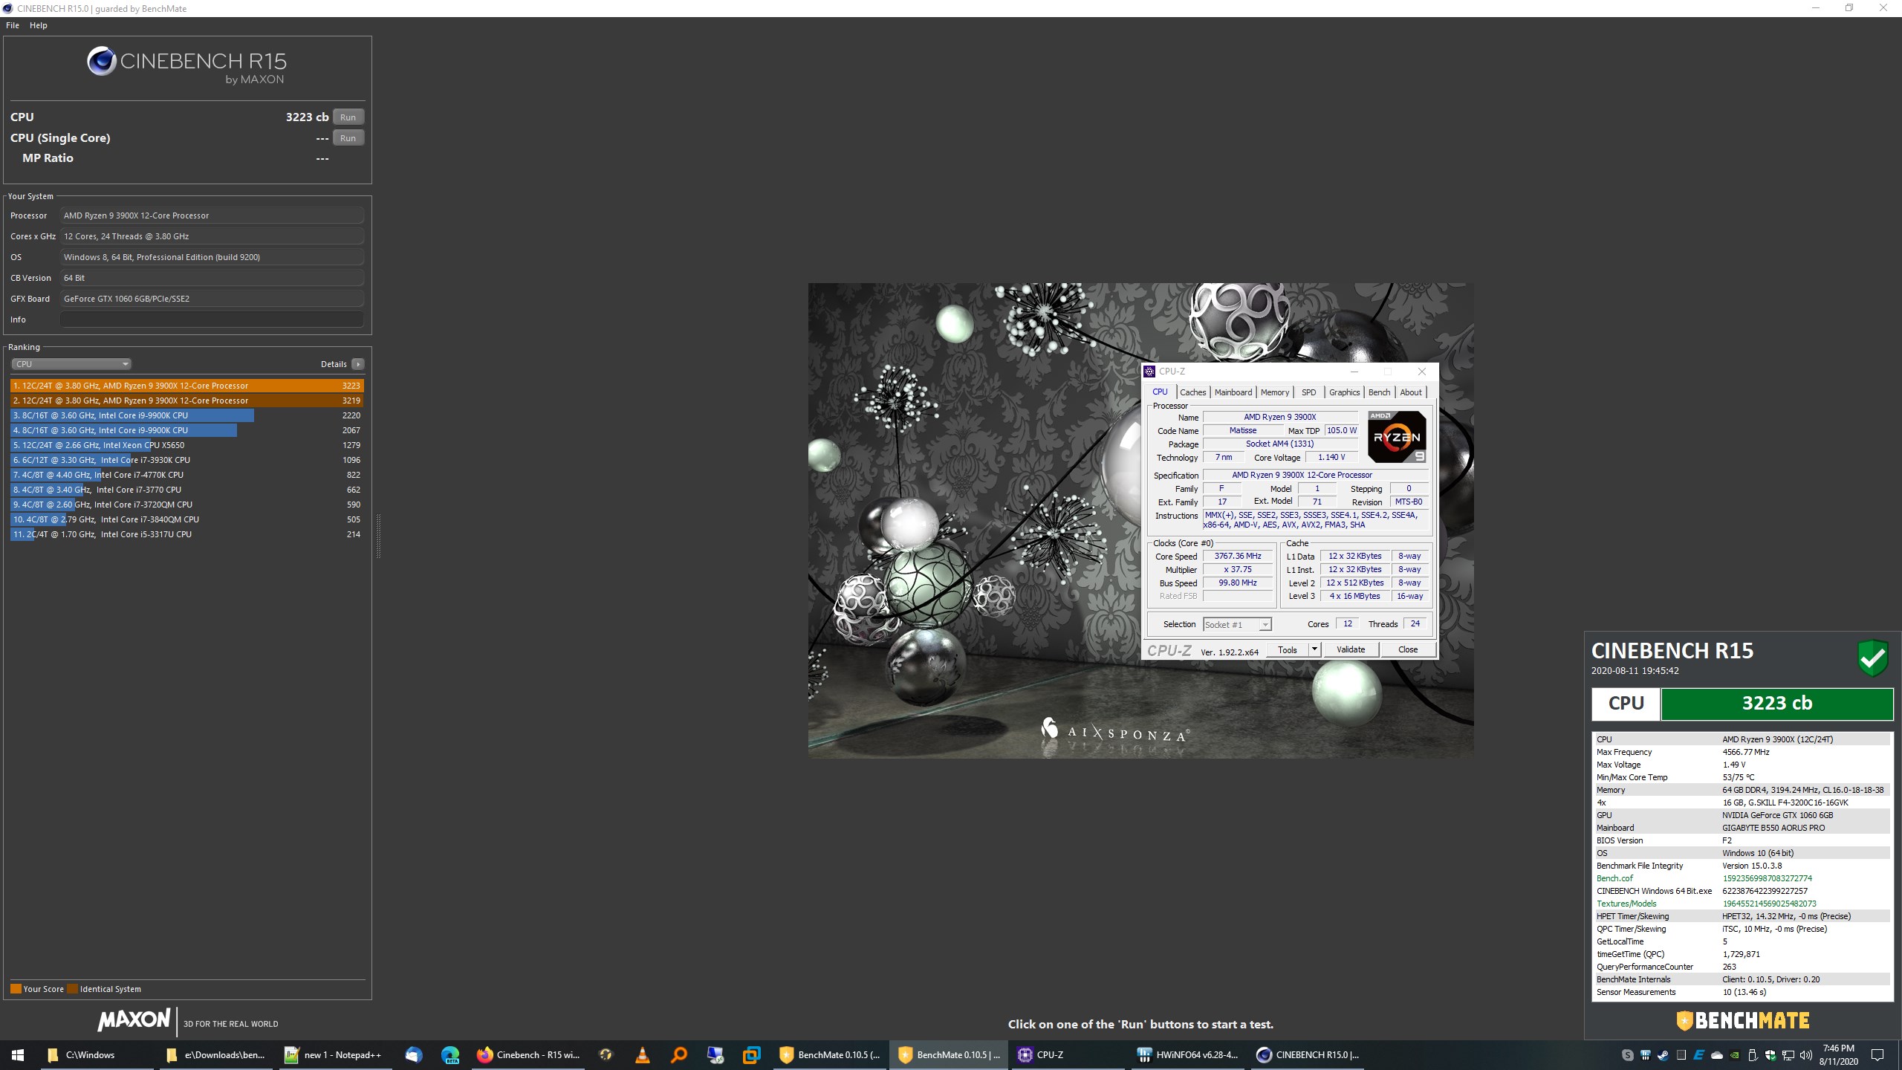Select ranking row 5 Xeon X5650

click(187, 445)
